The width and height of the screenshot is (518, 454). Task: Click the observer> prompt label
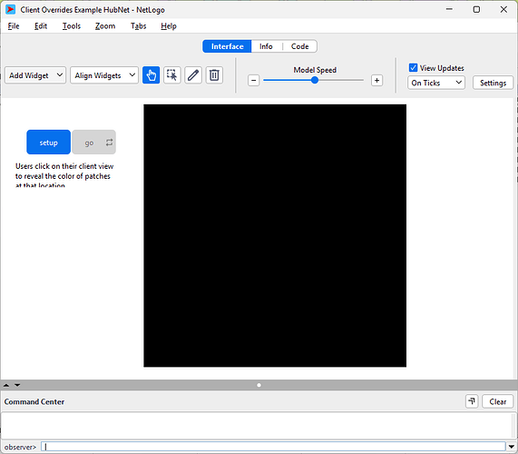point(20,447)
